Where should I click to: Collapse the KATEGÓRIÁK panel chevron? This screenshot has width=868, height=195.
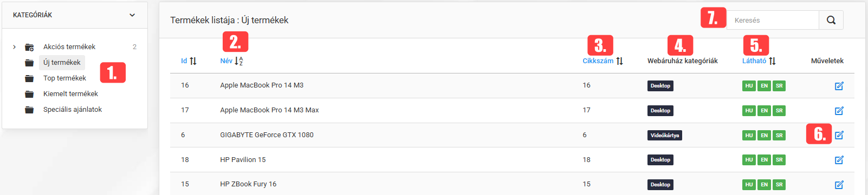tap(132, 15)
